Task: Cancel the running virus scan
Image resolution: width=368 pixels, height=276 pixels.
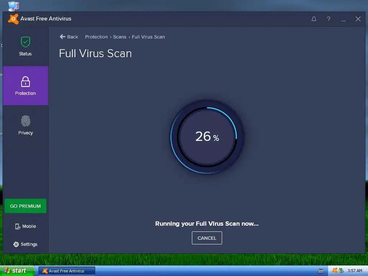Action: (207, 238)
